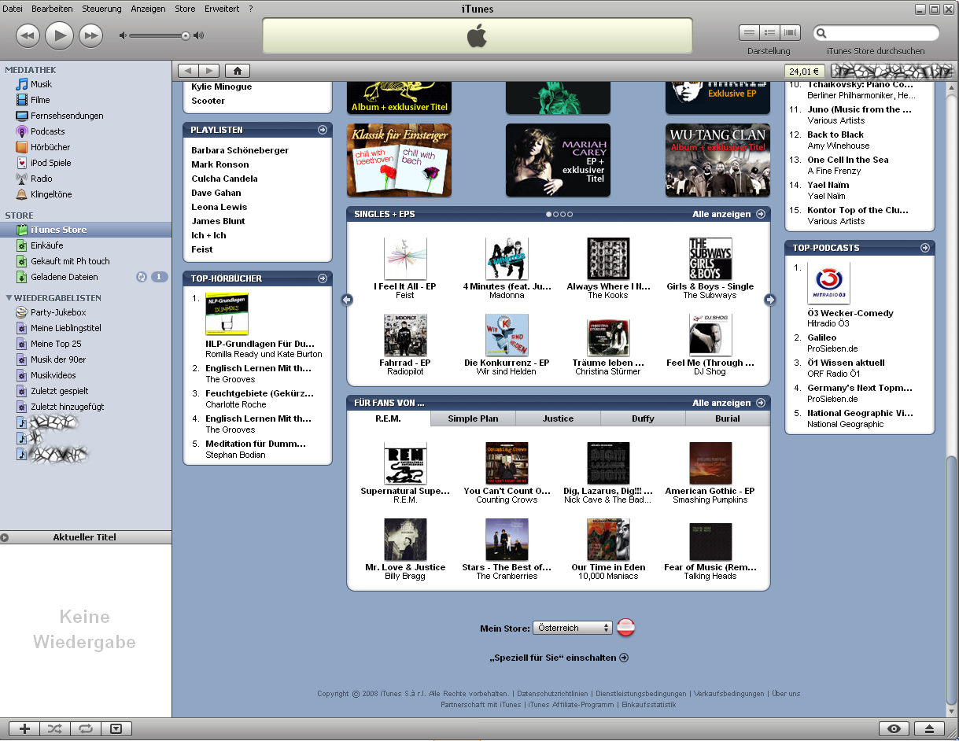Image resolution: width=959 pixels, height=741 pixels.
Task: Expand Top-Hörbücher with its arrow button
Action: point(323,278)
